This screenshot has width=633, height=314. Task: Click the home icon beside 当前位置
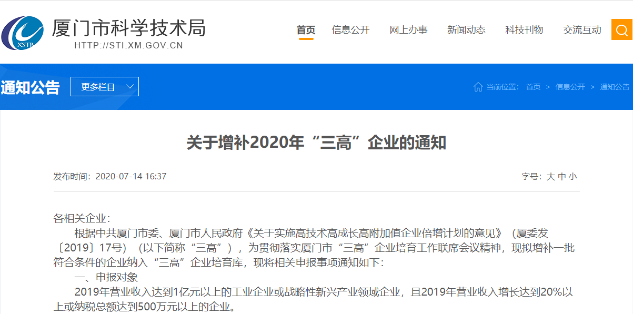coord(478,87)
